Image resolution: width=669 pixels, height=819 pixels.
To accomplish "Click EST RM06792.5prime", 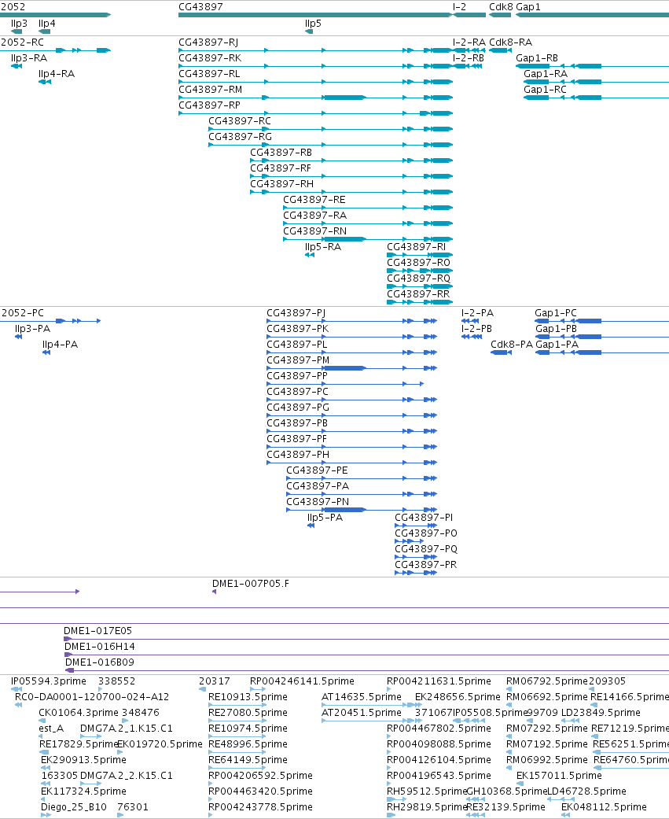I will (547, 681).
